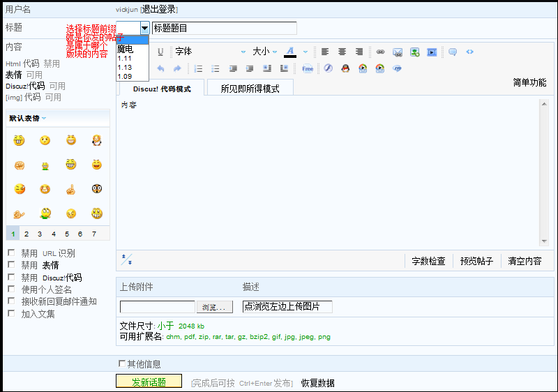The width and height of the screenshot is (558, 392).
Task: Center-align text with toolbar icon
Action: point(342,52)
